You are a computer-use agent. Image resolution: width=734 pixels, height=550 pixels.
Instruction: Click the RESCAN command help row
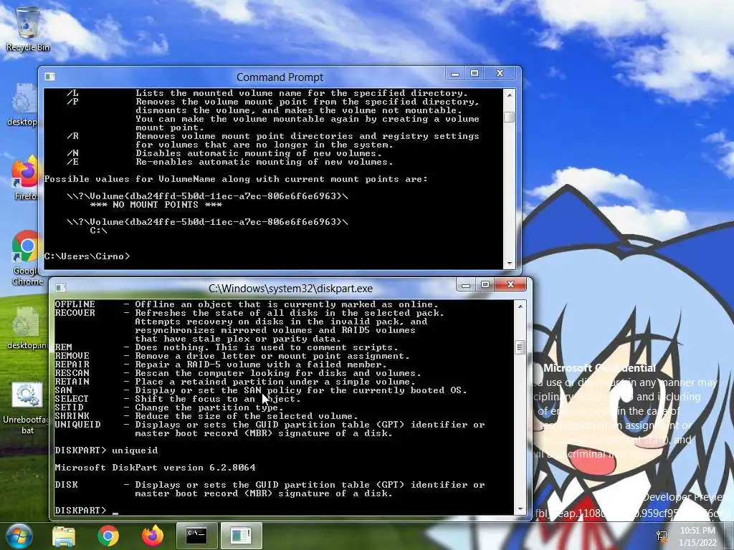pyautogui.click(x=238, y=373)
